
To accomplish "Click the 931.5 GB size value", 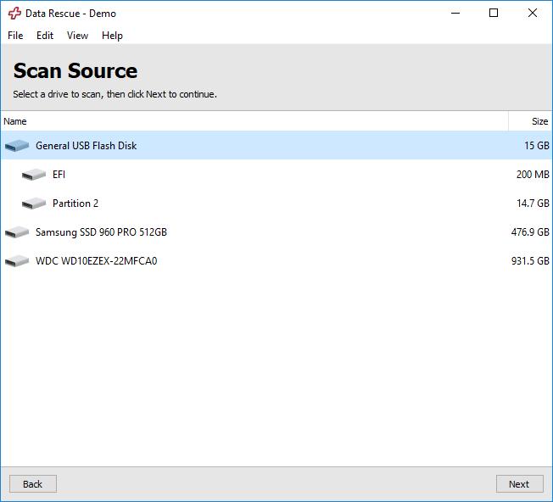I will (530, 261).
